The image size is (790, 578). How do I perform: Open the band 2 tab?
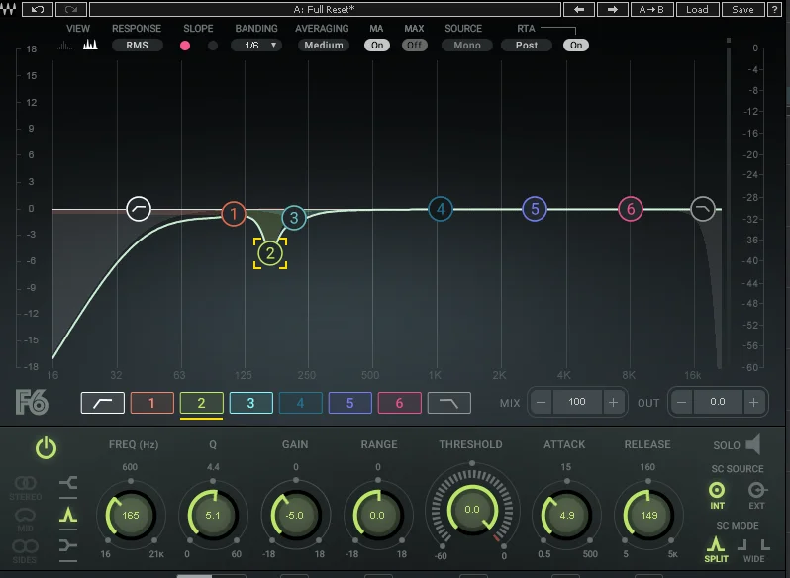pyautogui.click(x=202, y=403)
